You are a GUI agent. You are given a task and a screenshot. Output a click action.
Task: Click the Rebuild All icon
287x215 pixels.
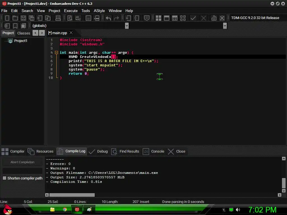pyautogui.click(x=183, y=18)
